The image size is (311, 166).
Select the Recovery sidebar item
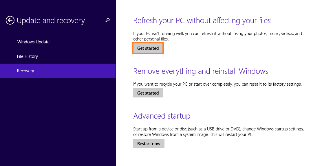click(58, 71)
